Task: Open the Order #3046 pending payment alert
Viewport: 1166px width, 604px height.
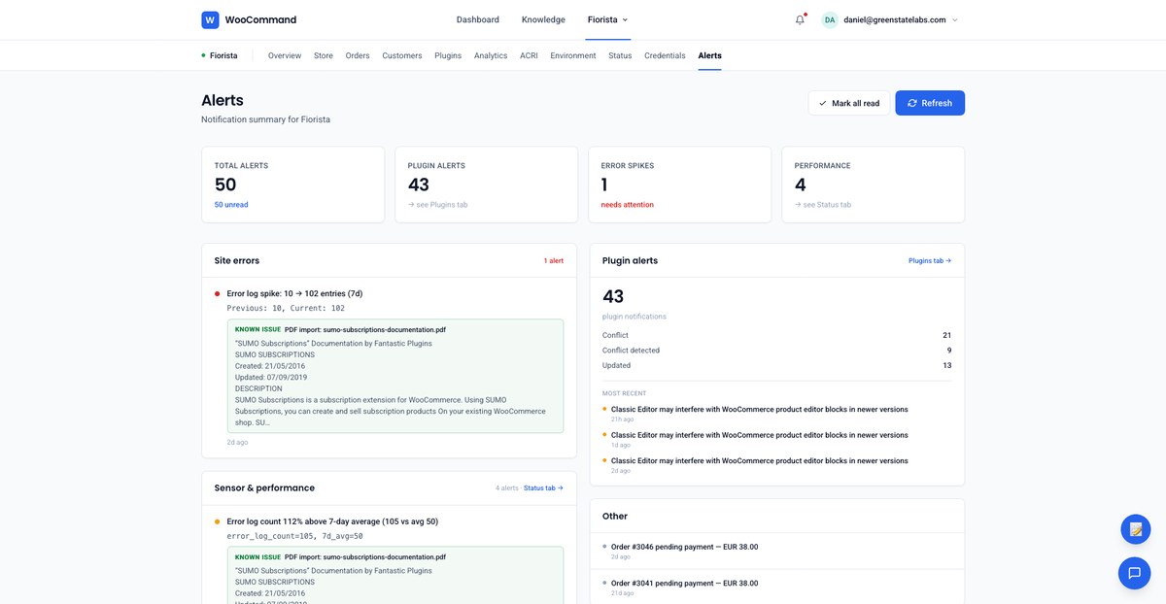Action: click(x=684, y=547)
